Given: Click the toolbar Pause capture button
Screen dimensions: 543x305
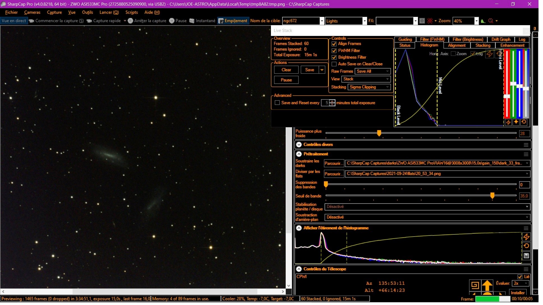Looking at the screenshot, I should click(178, 21).
